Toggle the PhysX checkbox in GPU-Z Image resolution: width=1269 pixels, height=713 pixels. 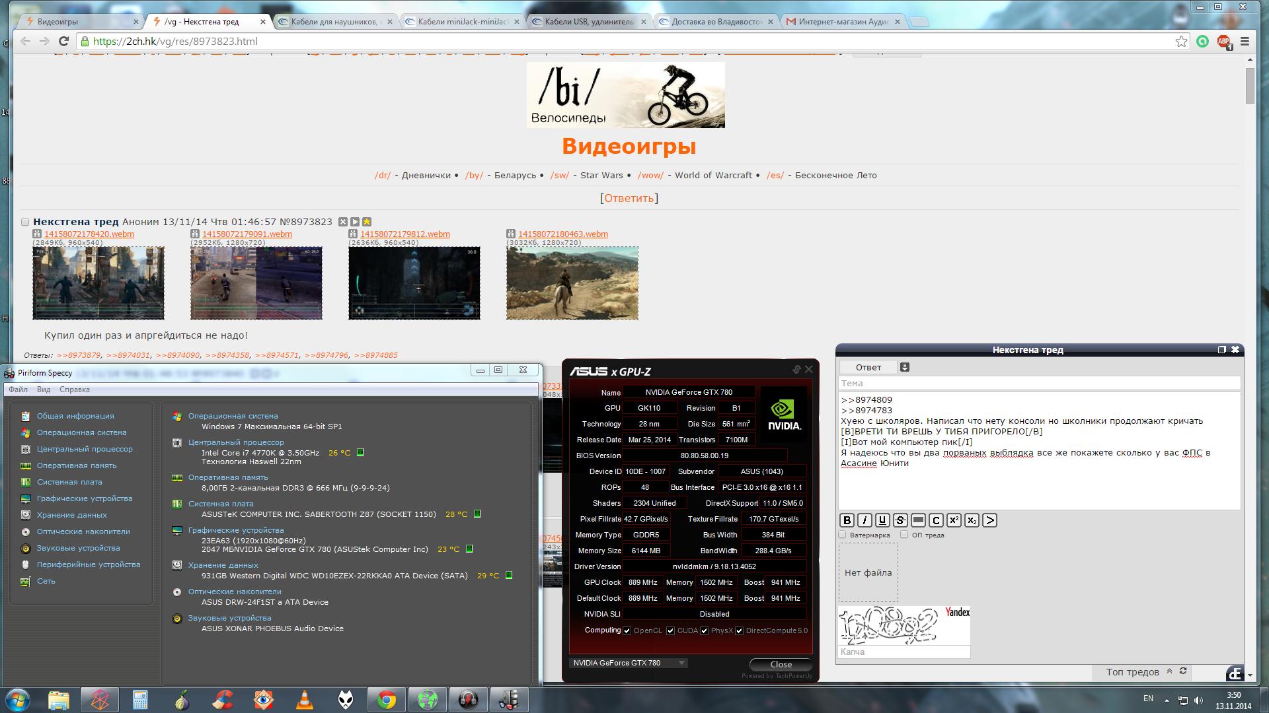coord(705,630)
